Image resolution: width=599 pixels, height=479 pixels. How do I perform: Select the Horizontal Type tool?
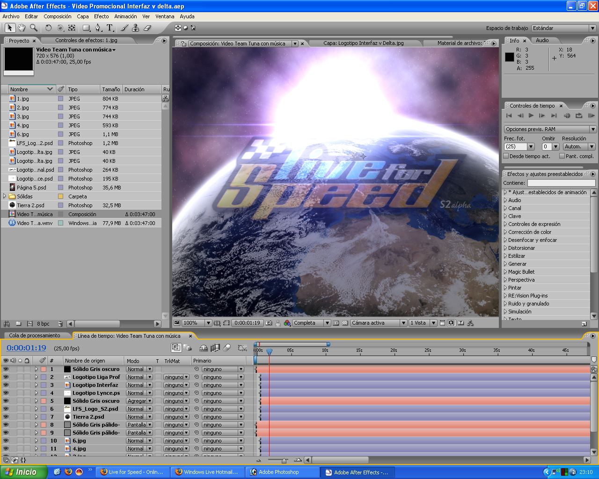[110, 28]
